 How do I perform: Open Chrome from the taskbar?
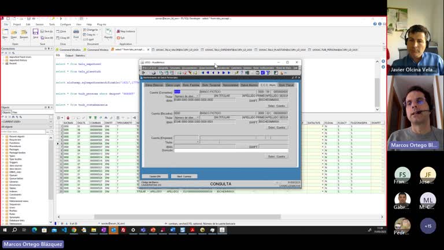point(74,230)
